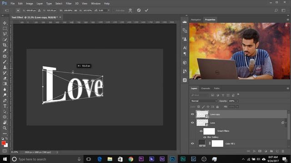The width and height of the screenshot is (291, 163).
Task: Close the Text Effect document tab
Action: (60, 17)
